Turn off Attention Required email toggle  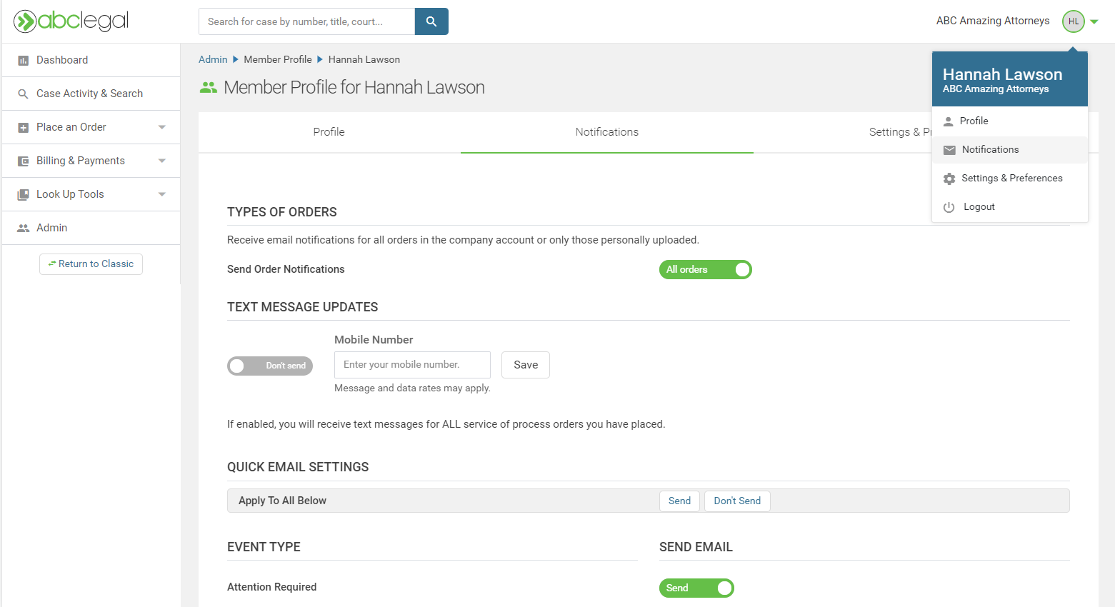pos(696,588)
